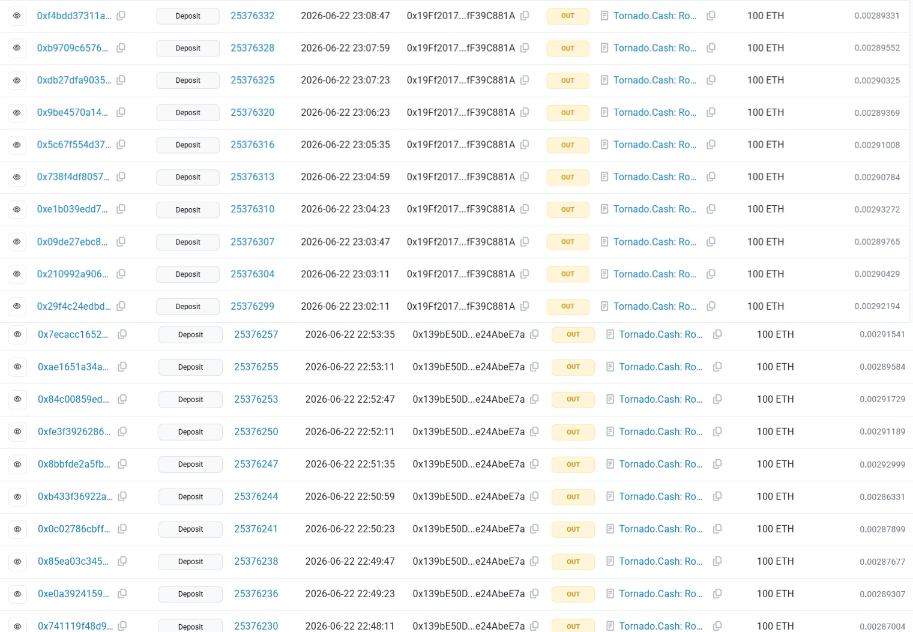The height and width of the screenshot is (632, 913).
Task: Copy the hash 0xfe3f3926286...
Action: coord(122,432)
